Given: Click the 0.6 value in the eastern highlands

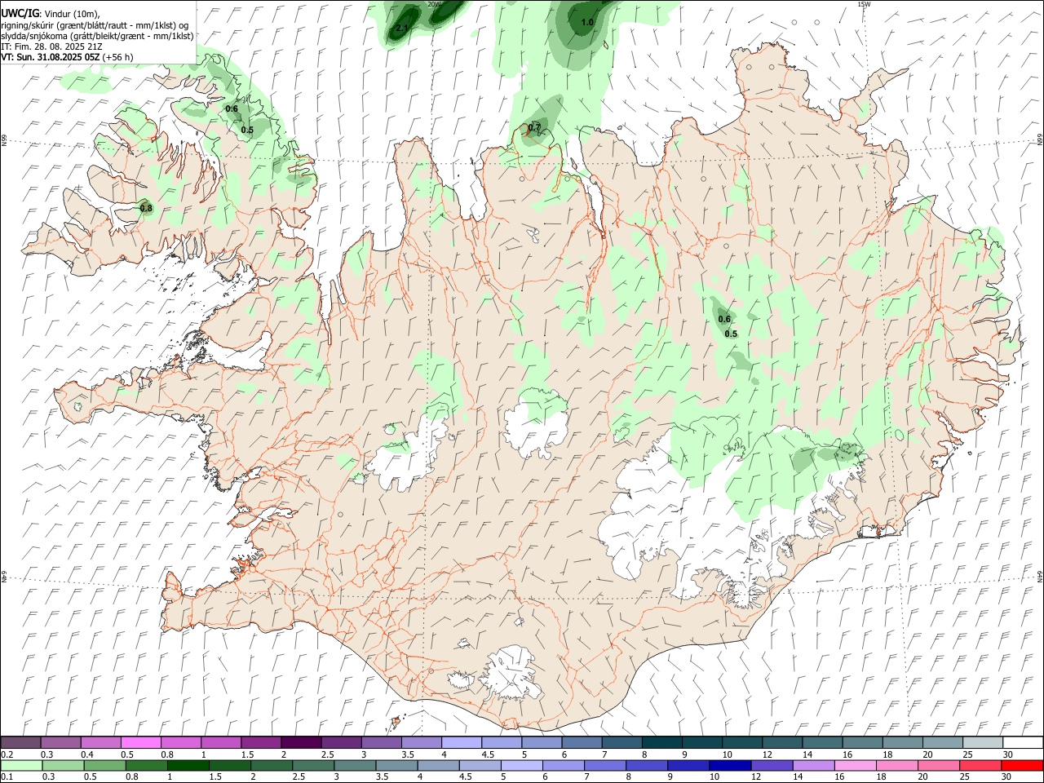Looking at the screenshot, I should pyautogui.click(x=724, y=319).
